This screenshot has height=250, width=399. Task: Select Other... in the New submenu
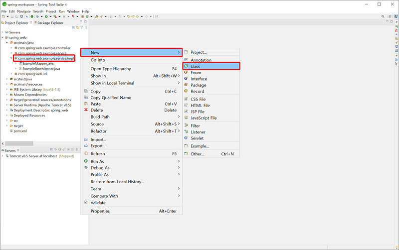tap(211, 154)
